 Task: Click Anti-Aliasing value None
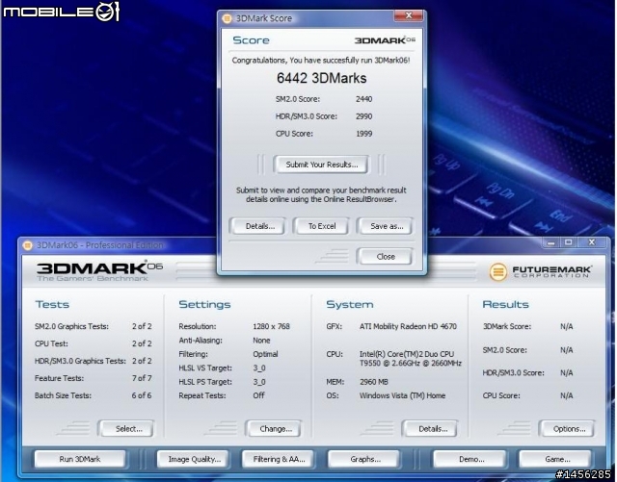click(x=261, y=341)
